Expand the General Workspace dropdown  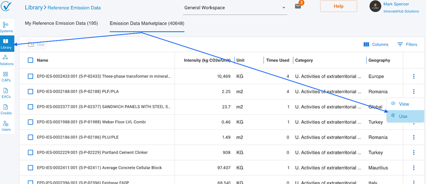point(235,8)
